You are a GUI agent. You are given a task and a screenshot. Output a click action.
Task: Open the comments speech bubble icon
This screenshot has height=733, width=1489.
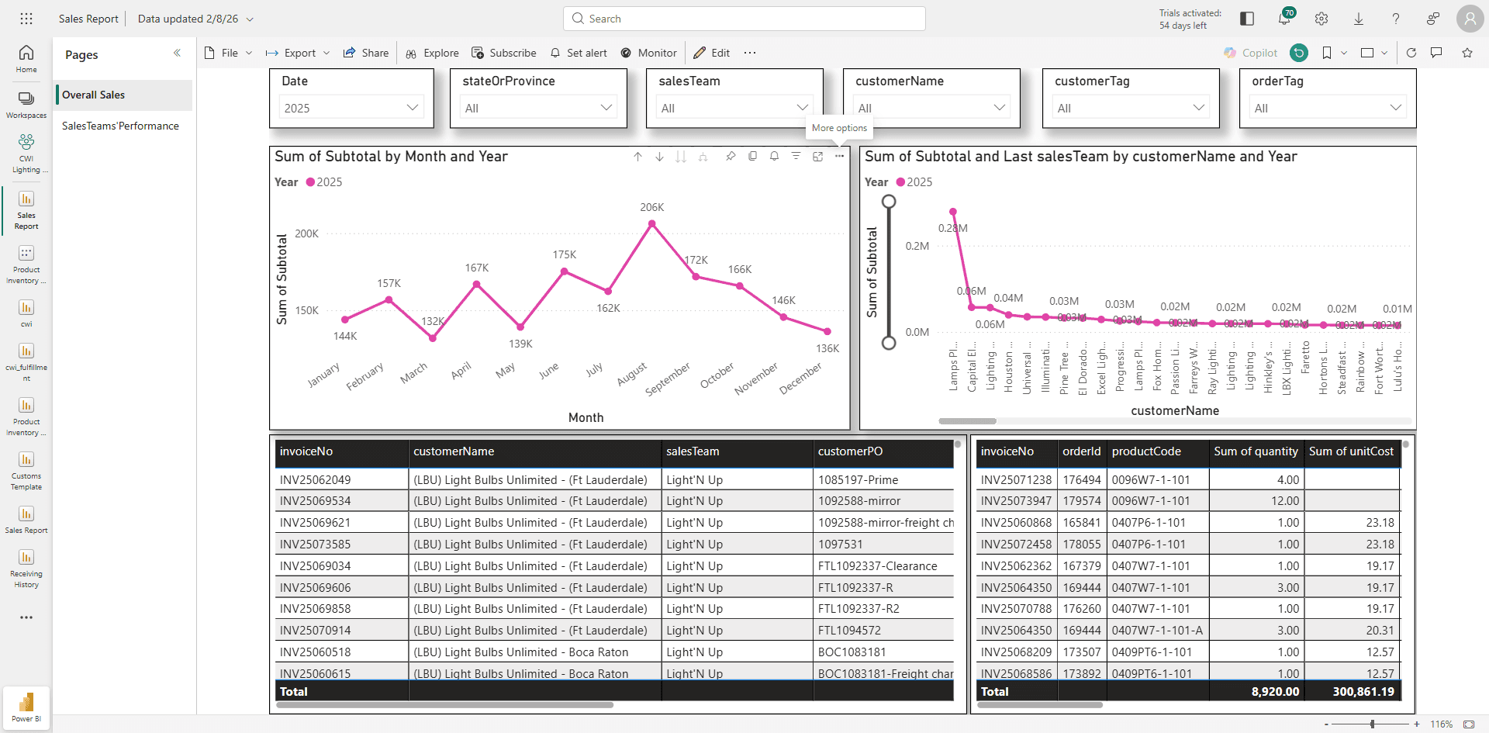pyautogui.click(x=1436, y=53)
